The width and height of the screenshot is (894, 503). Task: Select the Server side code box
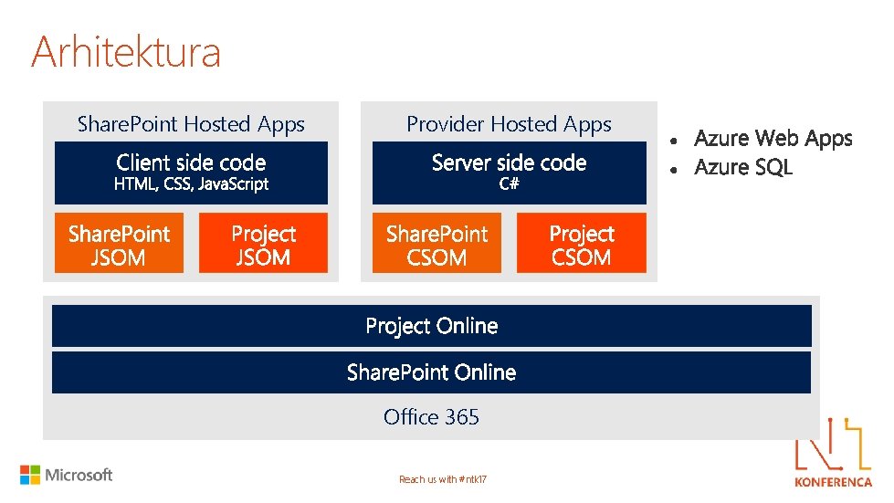(x=510, y=173)
